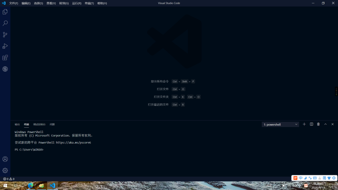Open the 运行(R) menu

click(77, 3)
